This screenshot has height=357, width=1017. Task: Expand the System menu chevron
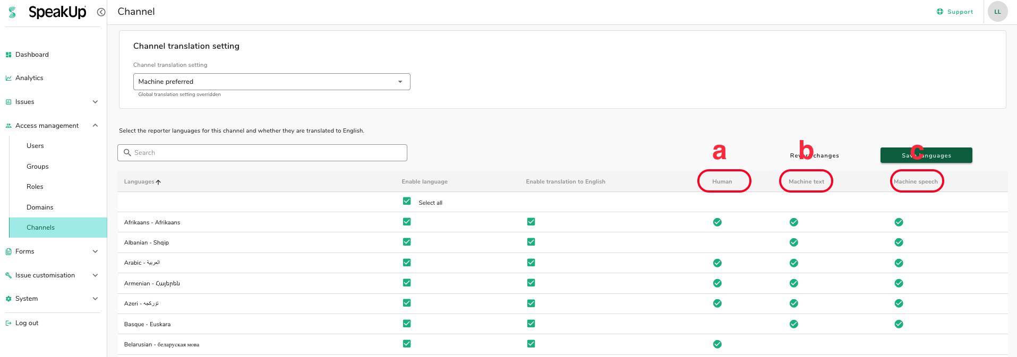tap(96, 299)
